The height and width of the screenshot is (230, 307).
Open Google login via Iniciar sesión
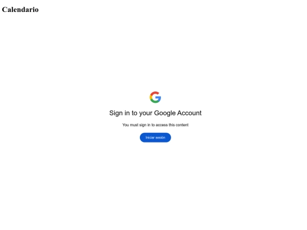click(x=155, y=137)
